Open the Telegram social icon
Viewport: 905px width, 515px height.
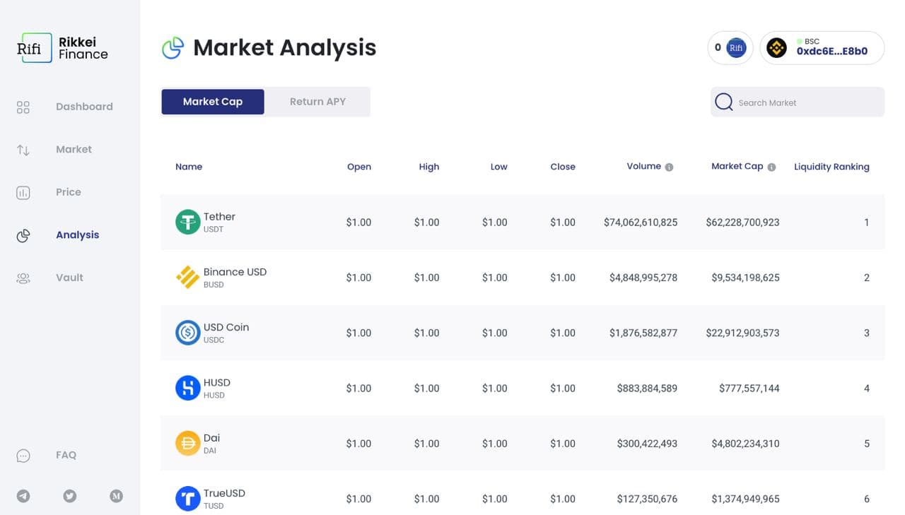pos(23,496)
